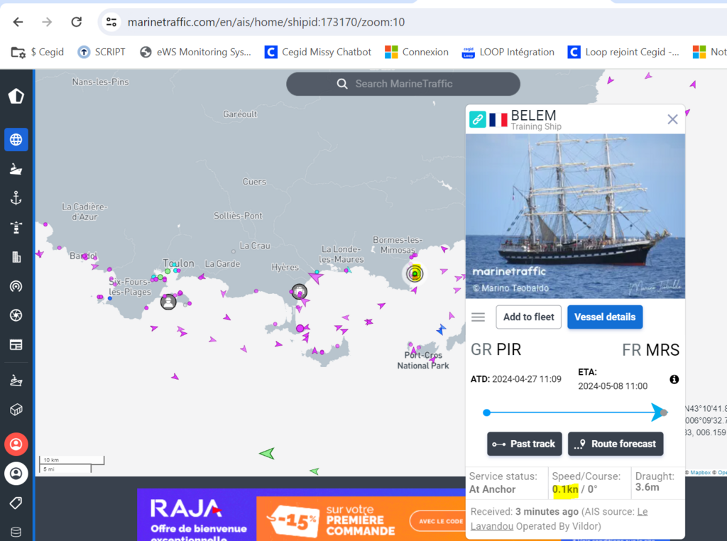Click the At Anchor service status
Image resolution: width=727 pixels, height=541 pixels.
tap(493, 489)
